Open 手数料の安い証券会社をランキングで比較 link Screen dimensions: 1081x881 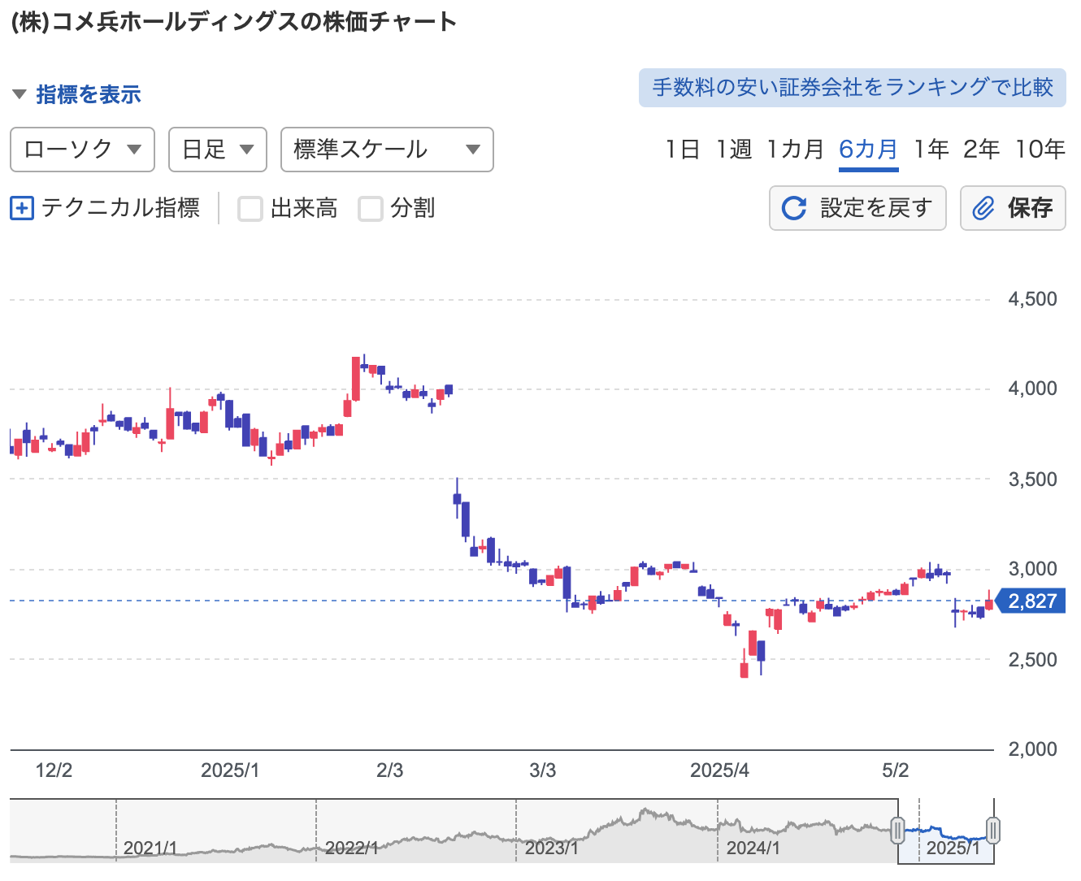click(853, 87)
